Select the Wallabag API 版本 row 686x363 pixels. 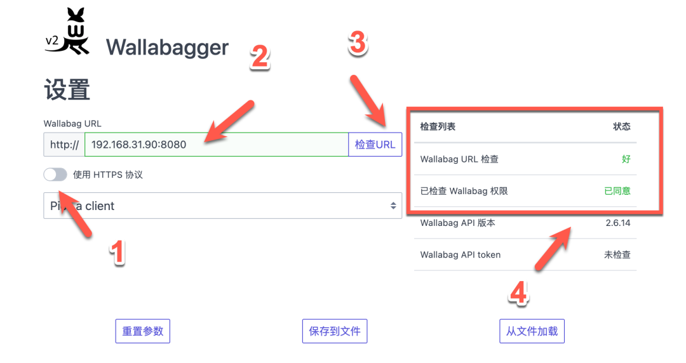tap(525, 223)
